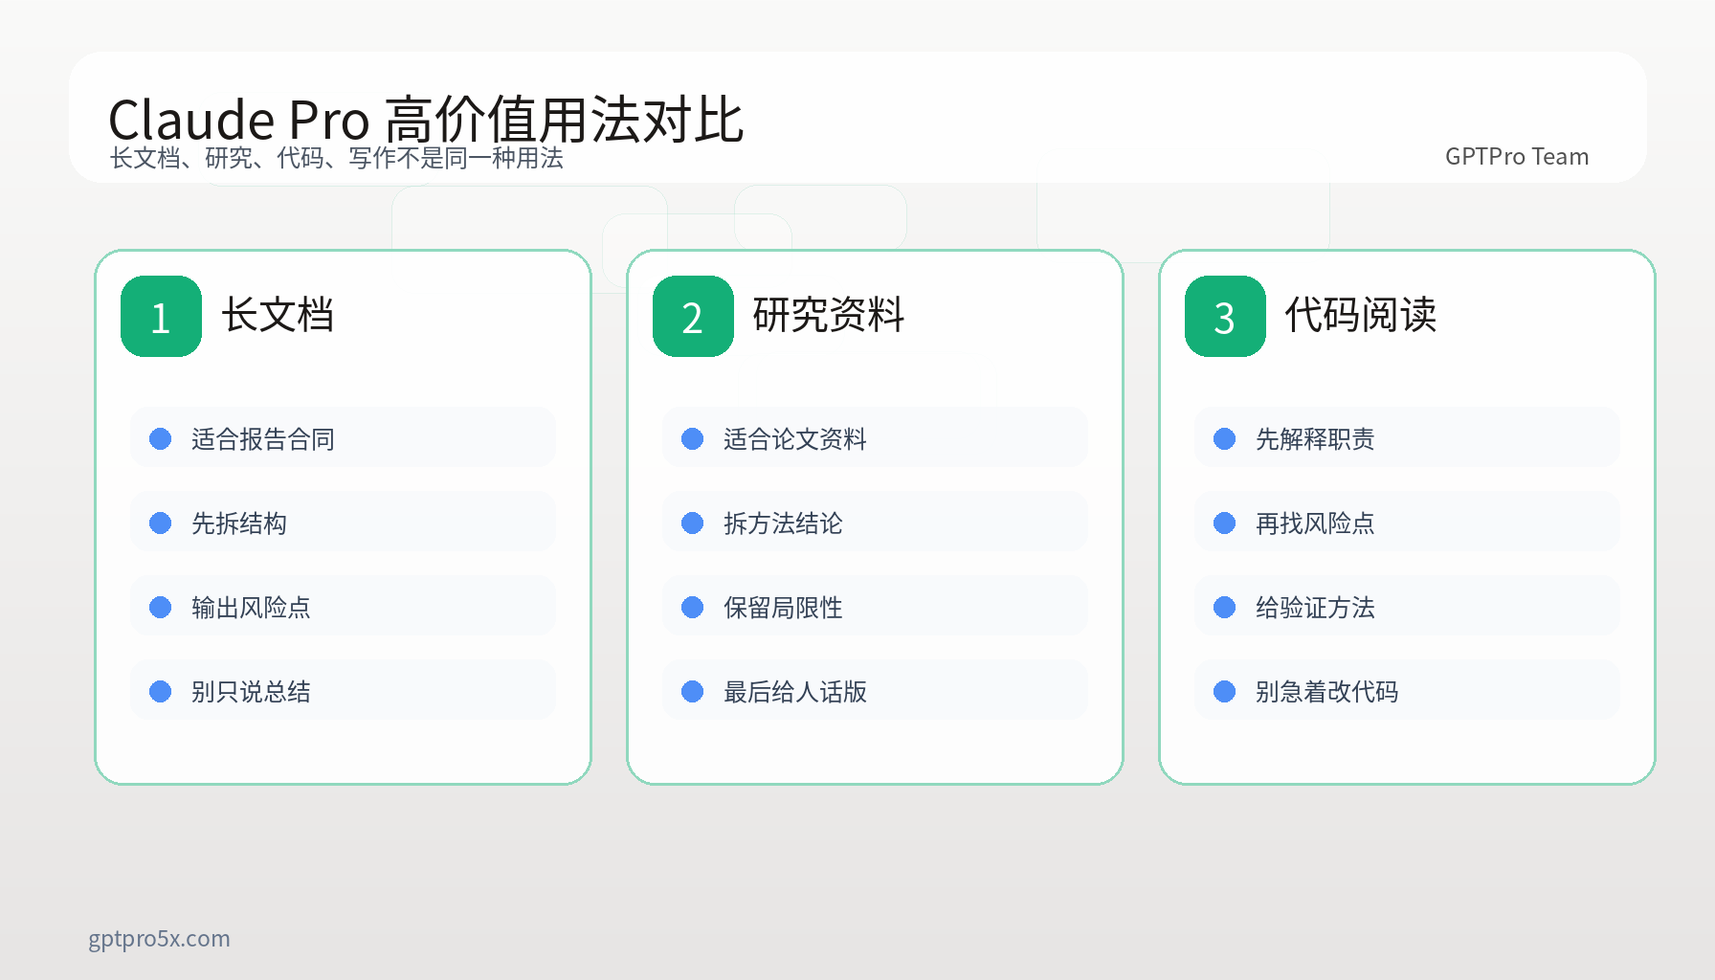This screenshot has width=1715, height=980.
Task: Click the blue bullet beside 保留局限性
Action: click(x=693, y=608)
